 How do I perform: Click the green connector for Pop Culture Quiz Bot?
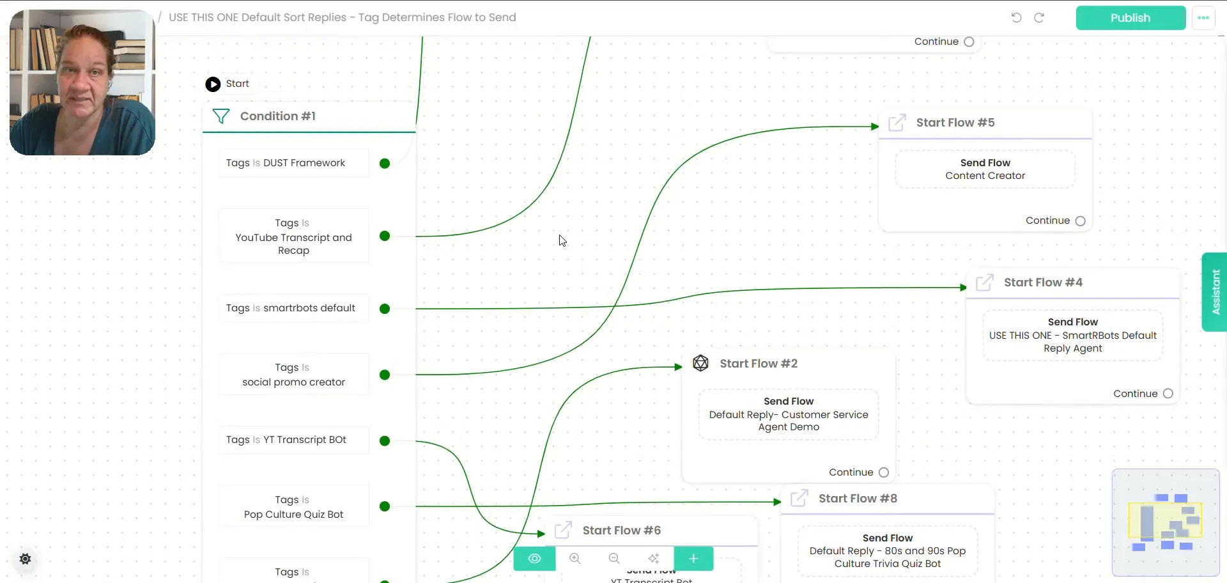pyautogui.click(x=385, y=506)
